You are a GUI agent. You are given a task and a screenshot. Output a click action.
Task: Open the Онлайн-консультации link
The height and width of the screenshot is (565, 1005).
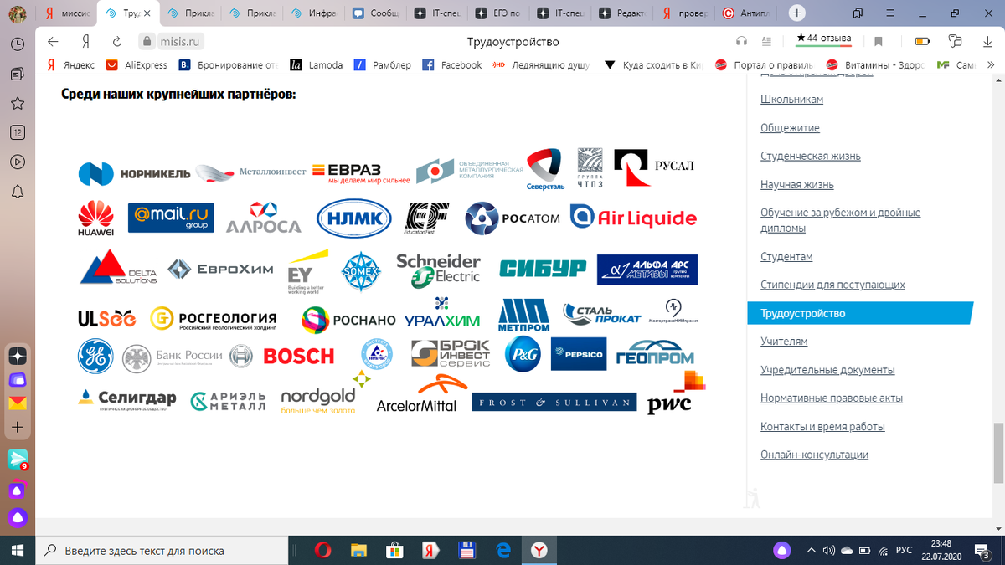(x=814, y=455)
